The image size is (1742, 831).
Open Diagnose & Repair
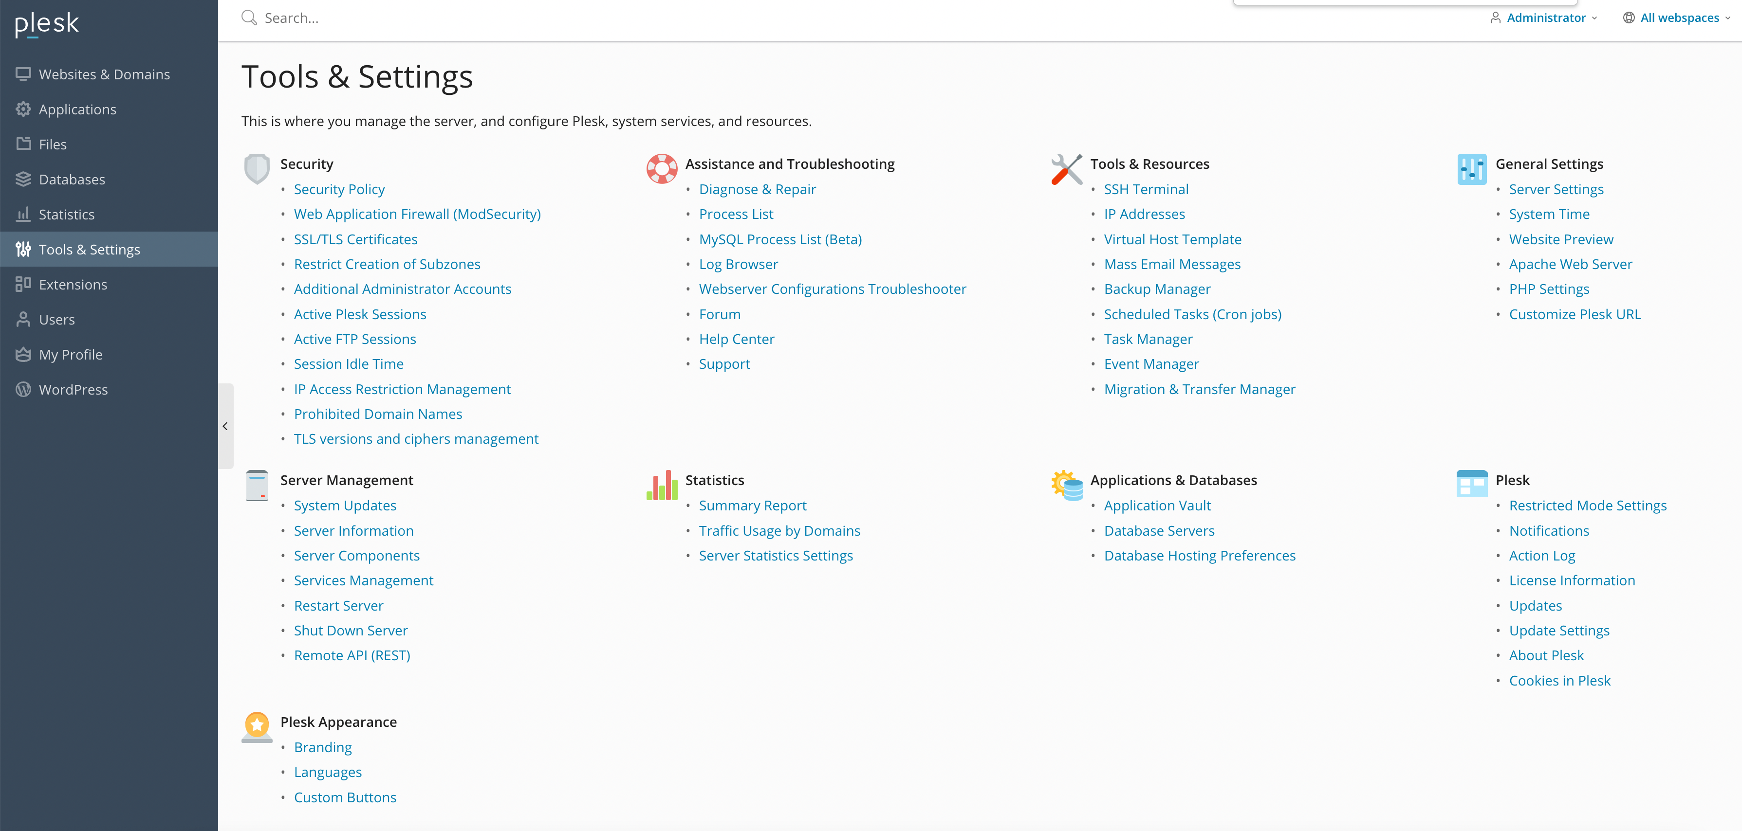click(x=758, y=189)
